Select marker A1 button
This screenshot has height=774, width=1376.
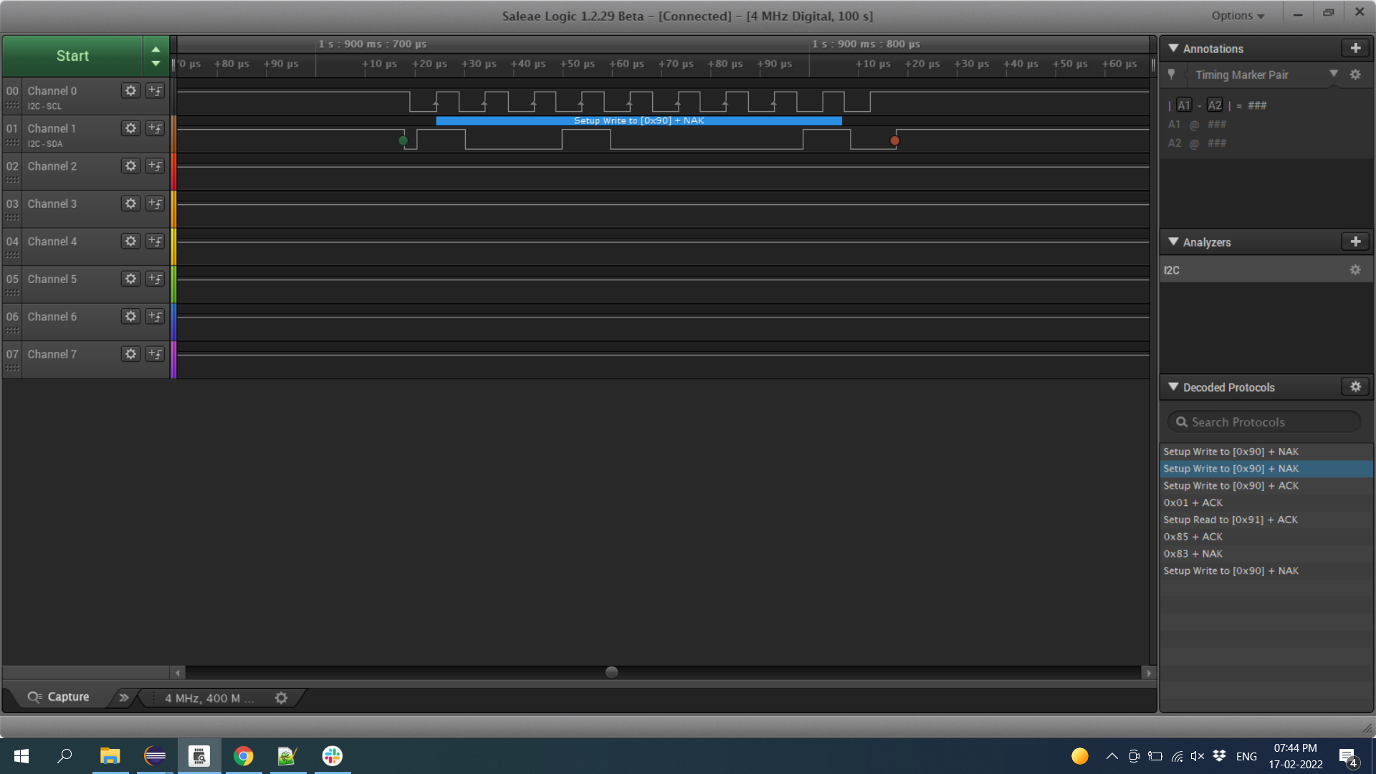pos(1184,105)
